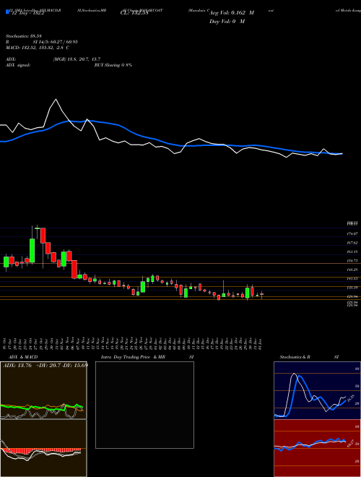Click the 149.25 price axis label

click(354, 270)
